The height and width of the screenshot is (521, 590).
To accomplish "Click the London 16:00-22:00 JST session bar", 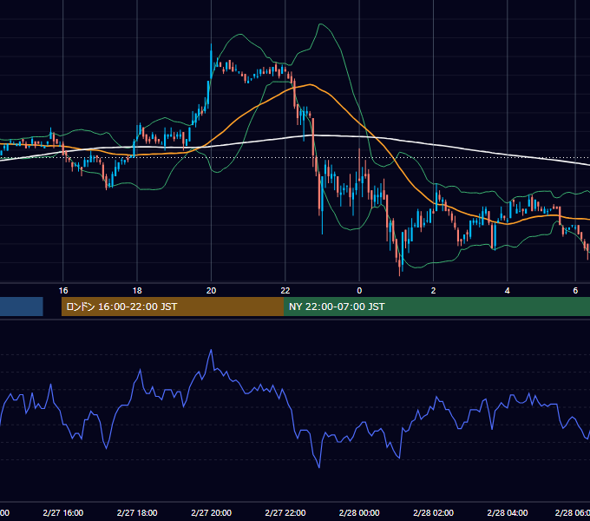I will click(173, 307).
